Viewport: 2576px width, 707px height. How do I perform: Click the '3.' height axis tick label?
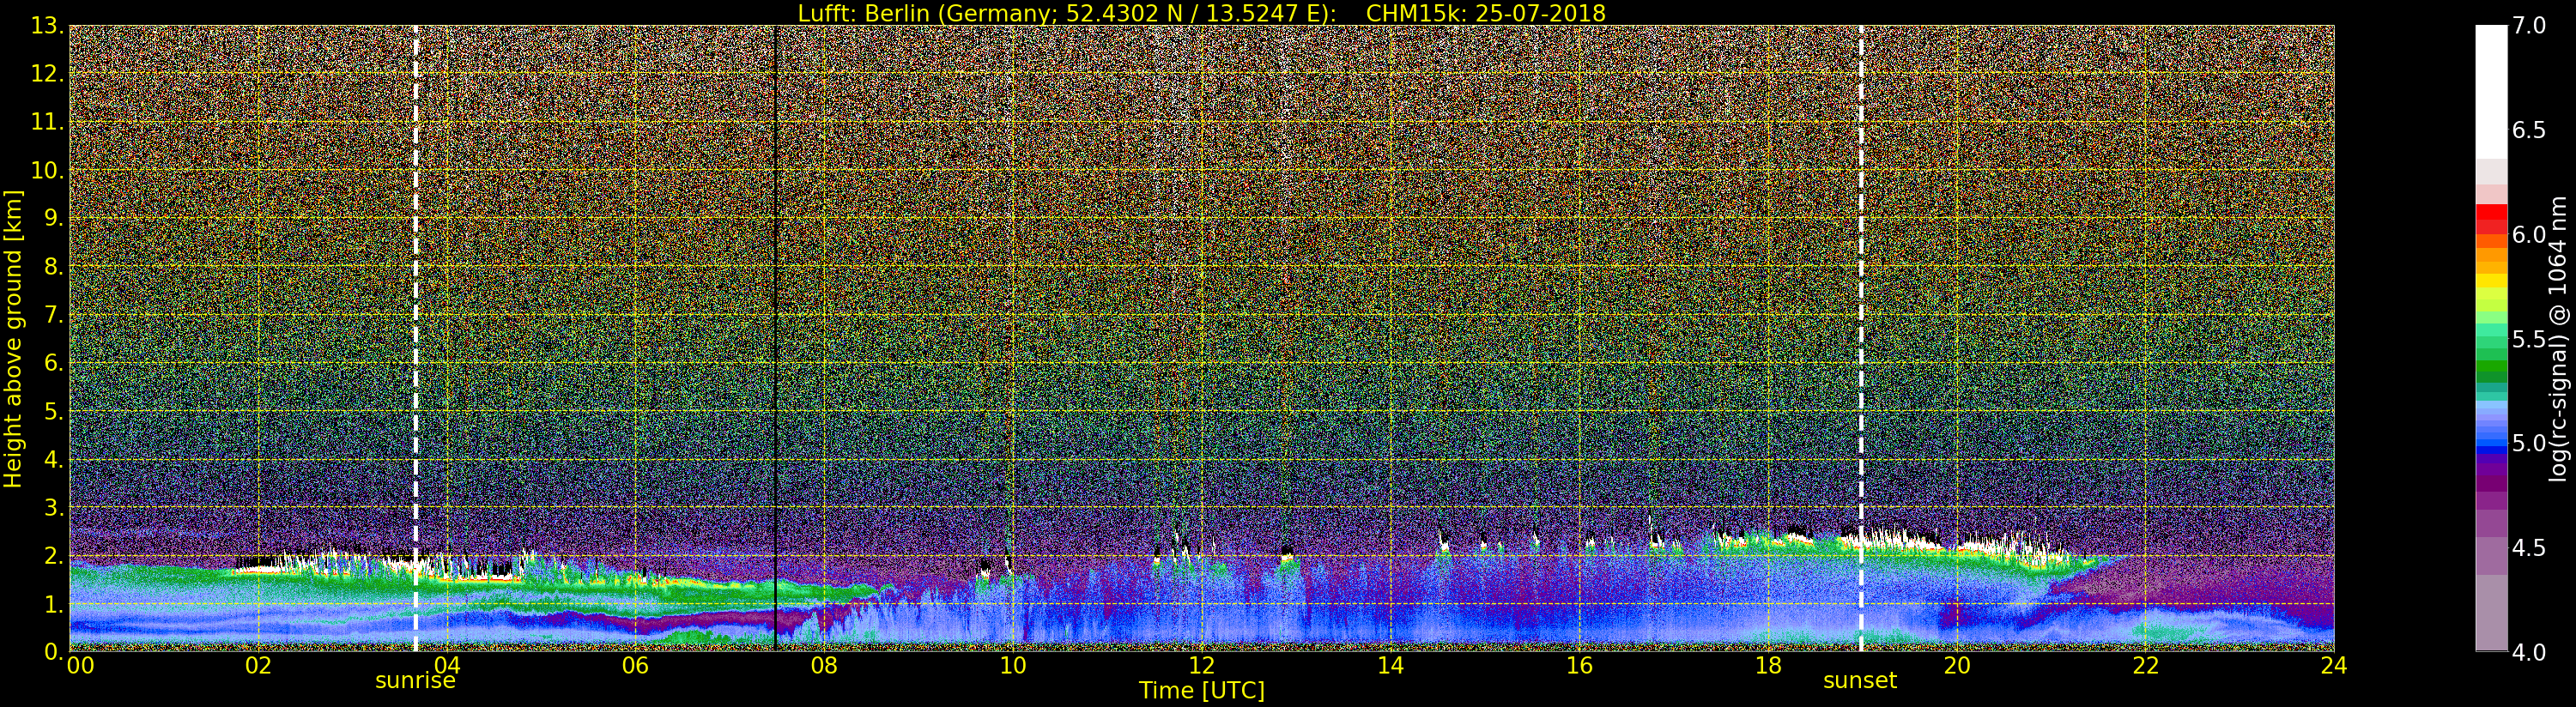tap(54, 507)
